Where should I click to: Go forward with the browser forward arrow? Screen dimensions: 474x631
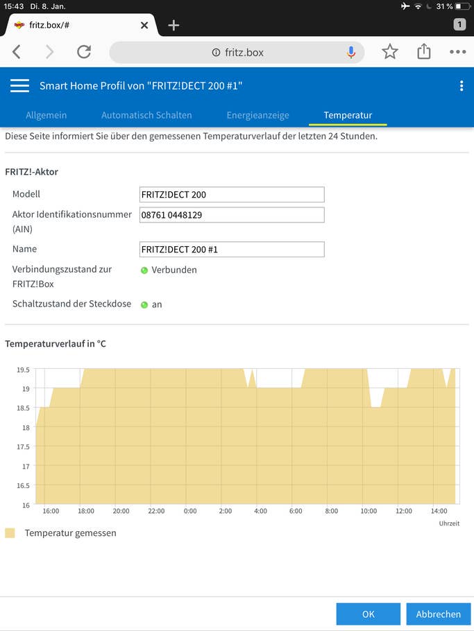pyautogui.click(x=49, y=52)
